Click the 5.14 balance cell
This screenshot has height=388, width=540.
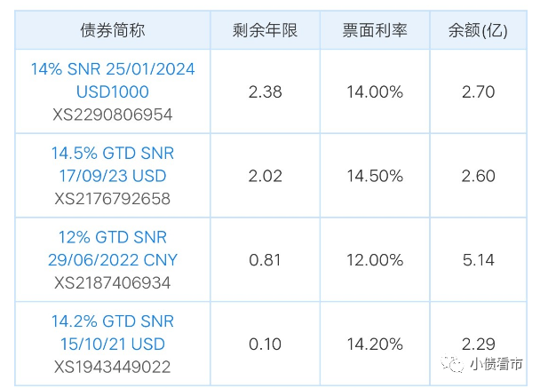[479, 260]
